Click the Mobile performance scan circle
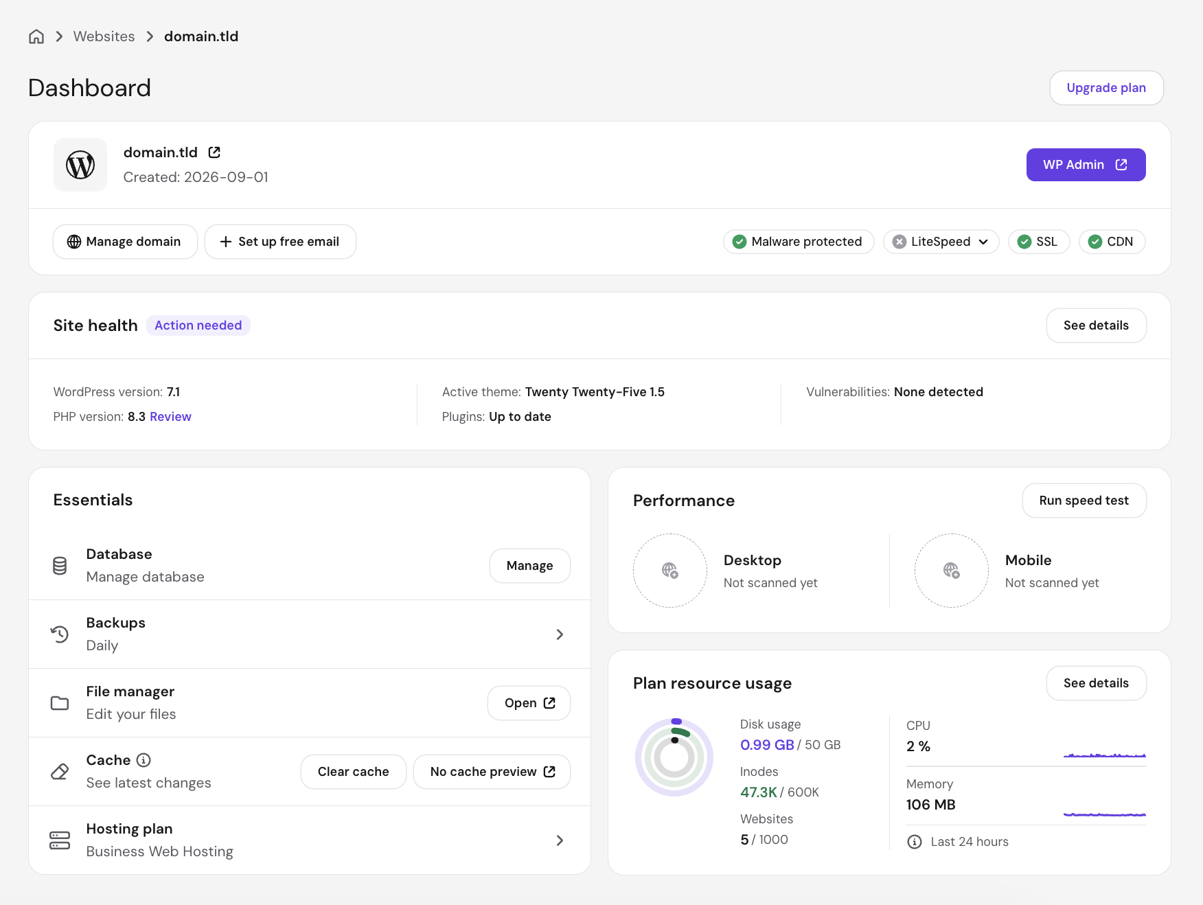This screenshot has height=905, width=1203. coord(952,571)
